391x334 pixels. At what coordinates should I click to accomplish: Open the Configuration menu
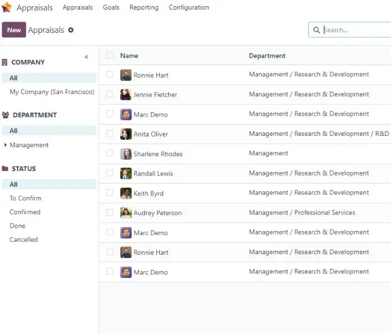coord(189,7)
